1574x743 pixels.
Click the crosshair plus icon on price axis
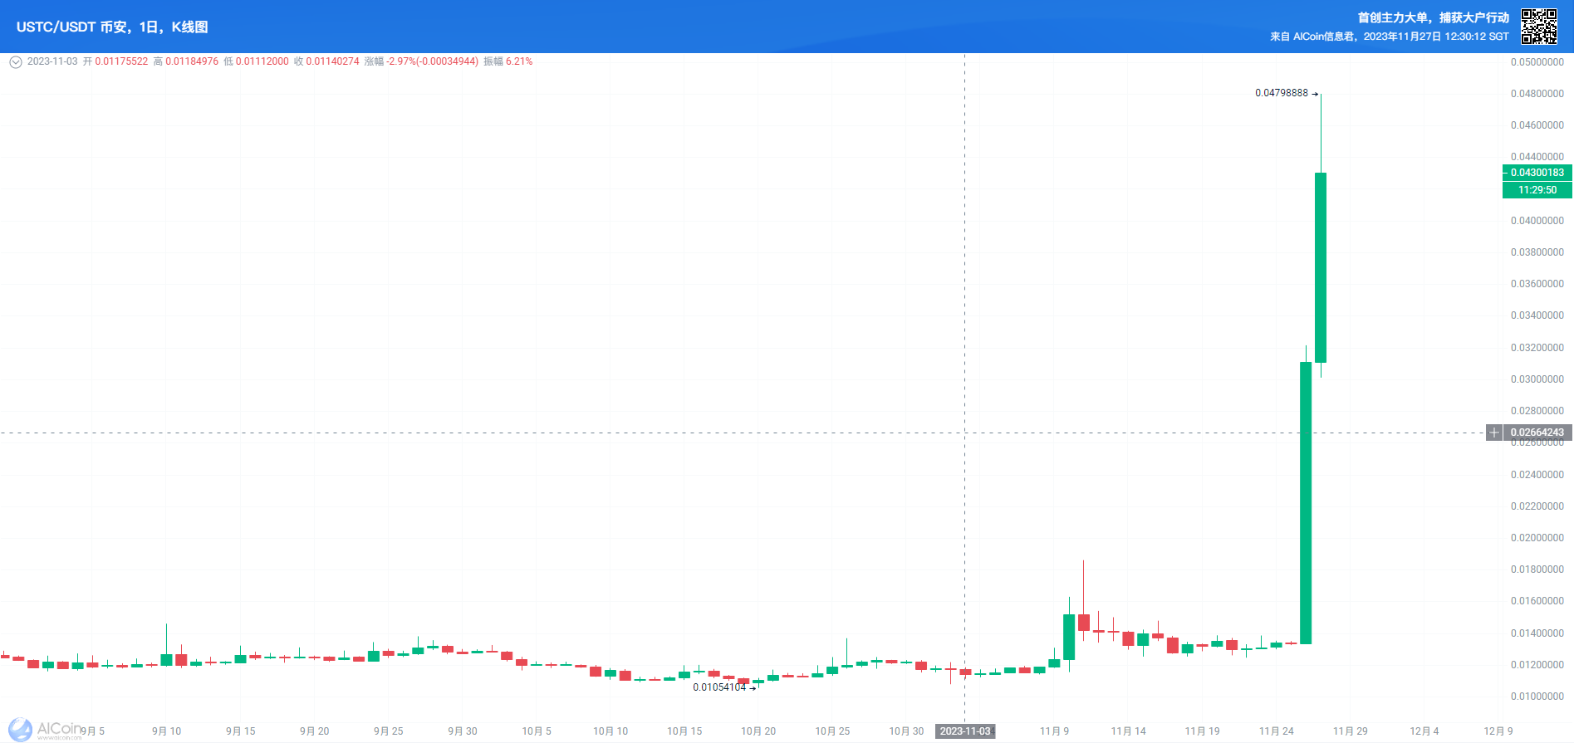coord(1493,433)
